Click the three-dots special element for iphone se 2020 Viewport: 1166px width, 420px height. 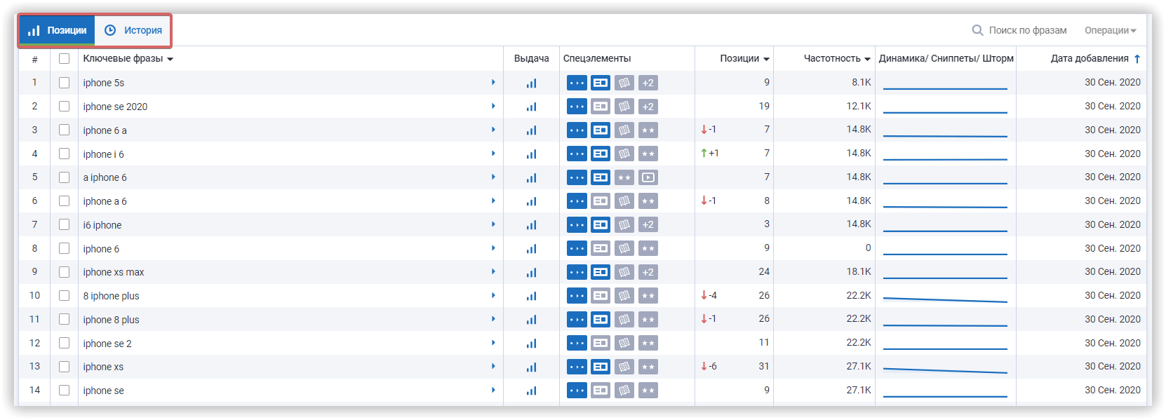[577, 107]
